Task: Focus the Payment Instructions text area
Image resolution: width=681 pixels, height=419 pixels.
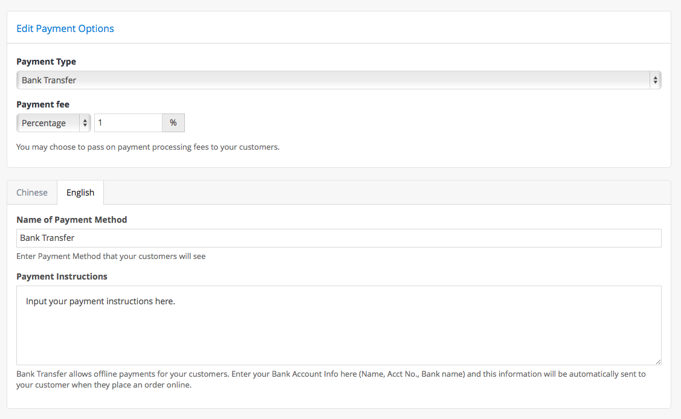Action: pos(339,325)
